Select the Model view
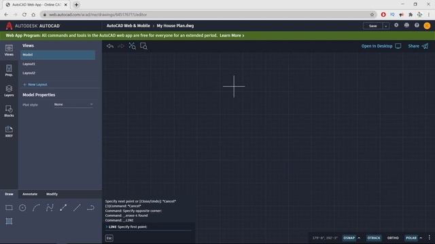Image resolution: width=435 pixels, height=244 pixels. click(58, 55)
